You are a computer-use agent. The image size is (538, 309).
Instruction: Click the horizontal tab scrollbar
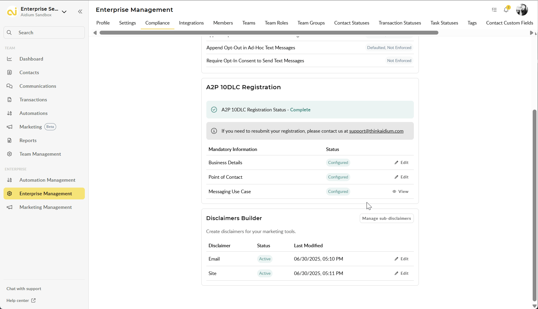point(269,33)
